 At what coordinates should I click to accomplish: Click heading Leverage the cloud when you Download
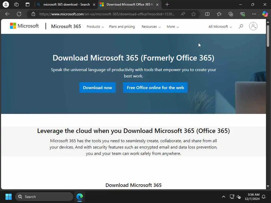pos(133,131)
